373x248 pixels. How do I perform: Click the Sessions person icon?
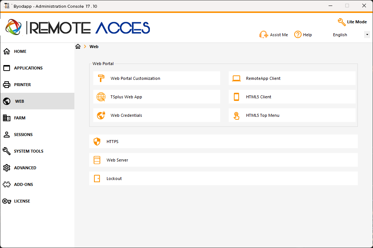coord(7,135)
